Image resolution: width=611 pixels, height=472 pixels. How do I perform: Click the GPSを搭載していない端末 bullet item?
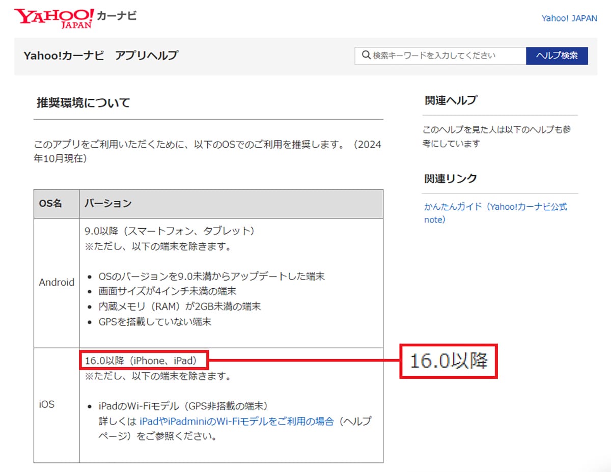(x=155, y=322)
